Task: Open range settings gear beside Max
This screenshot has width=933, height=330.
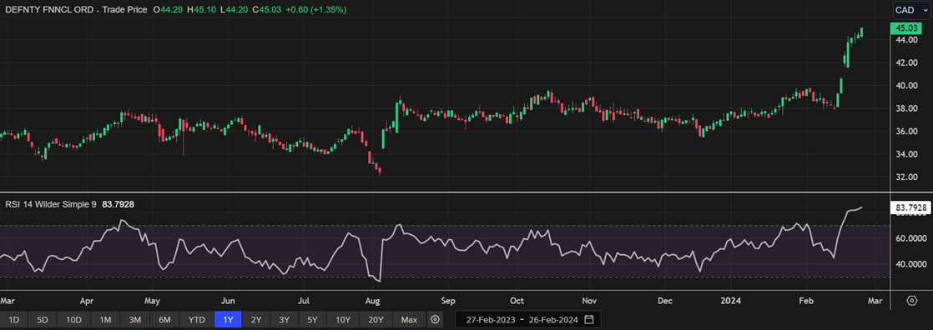Action: [435, 320]
